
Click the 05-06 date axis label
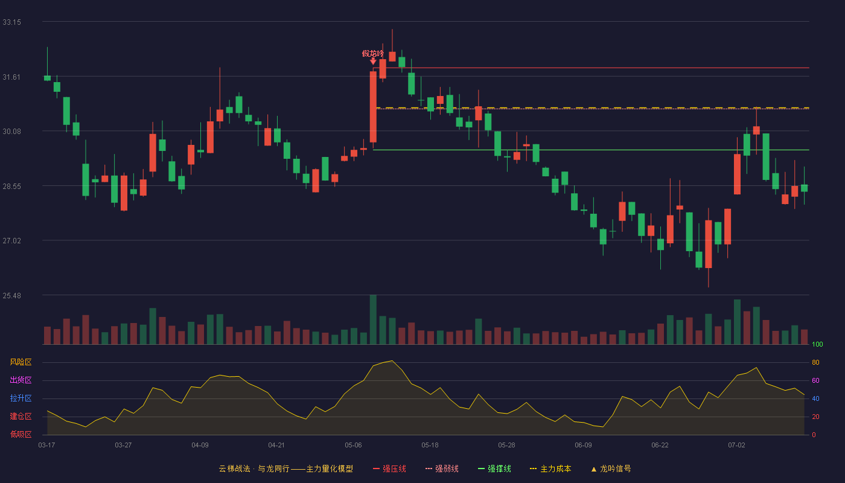click(x=353, y=445)
